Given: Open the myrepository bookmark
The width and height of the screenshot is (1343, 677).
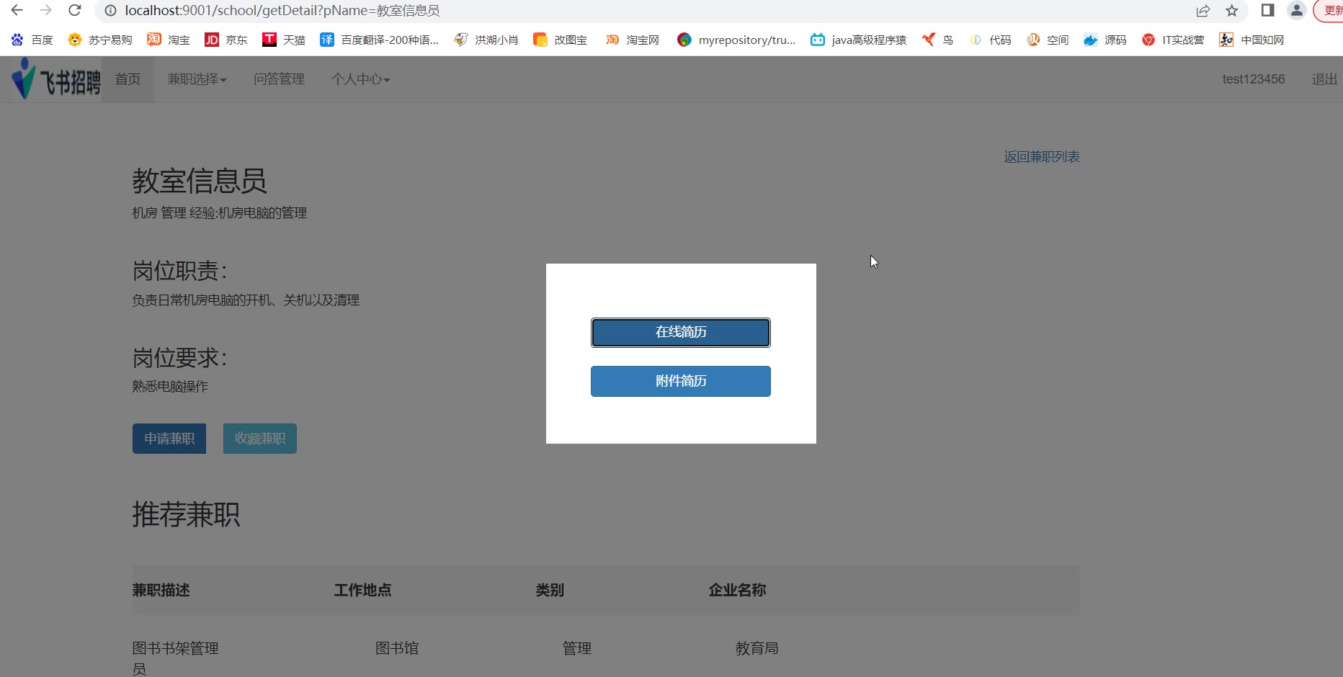Looking at the screenshot, I should point(736,40).
